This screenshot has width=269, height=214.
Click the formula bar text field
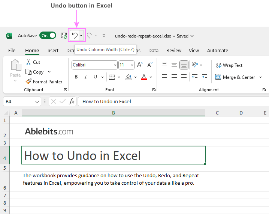pos(173,102)
